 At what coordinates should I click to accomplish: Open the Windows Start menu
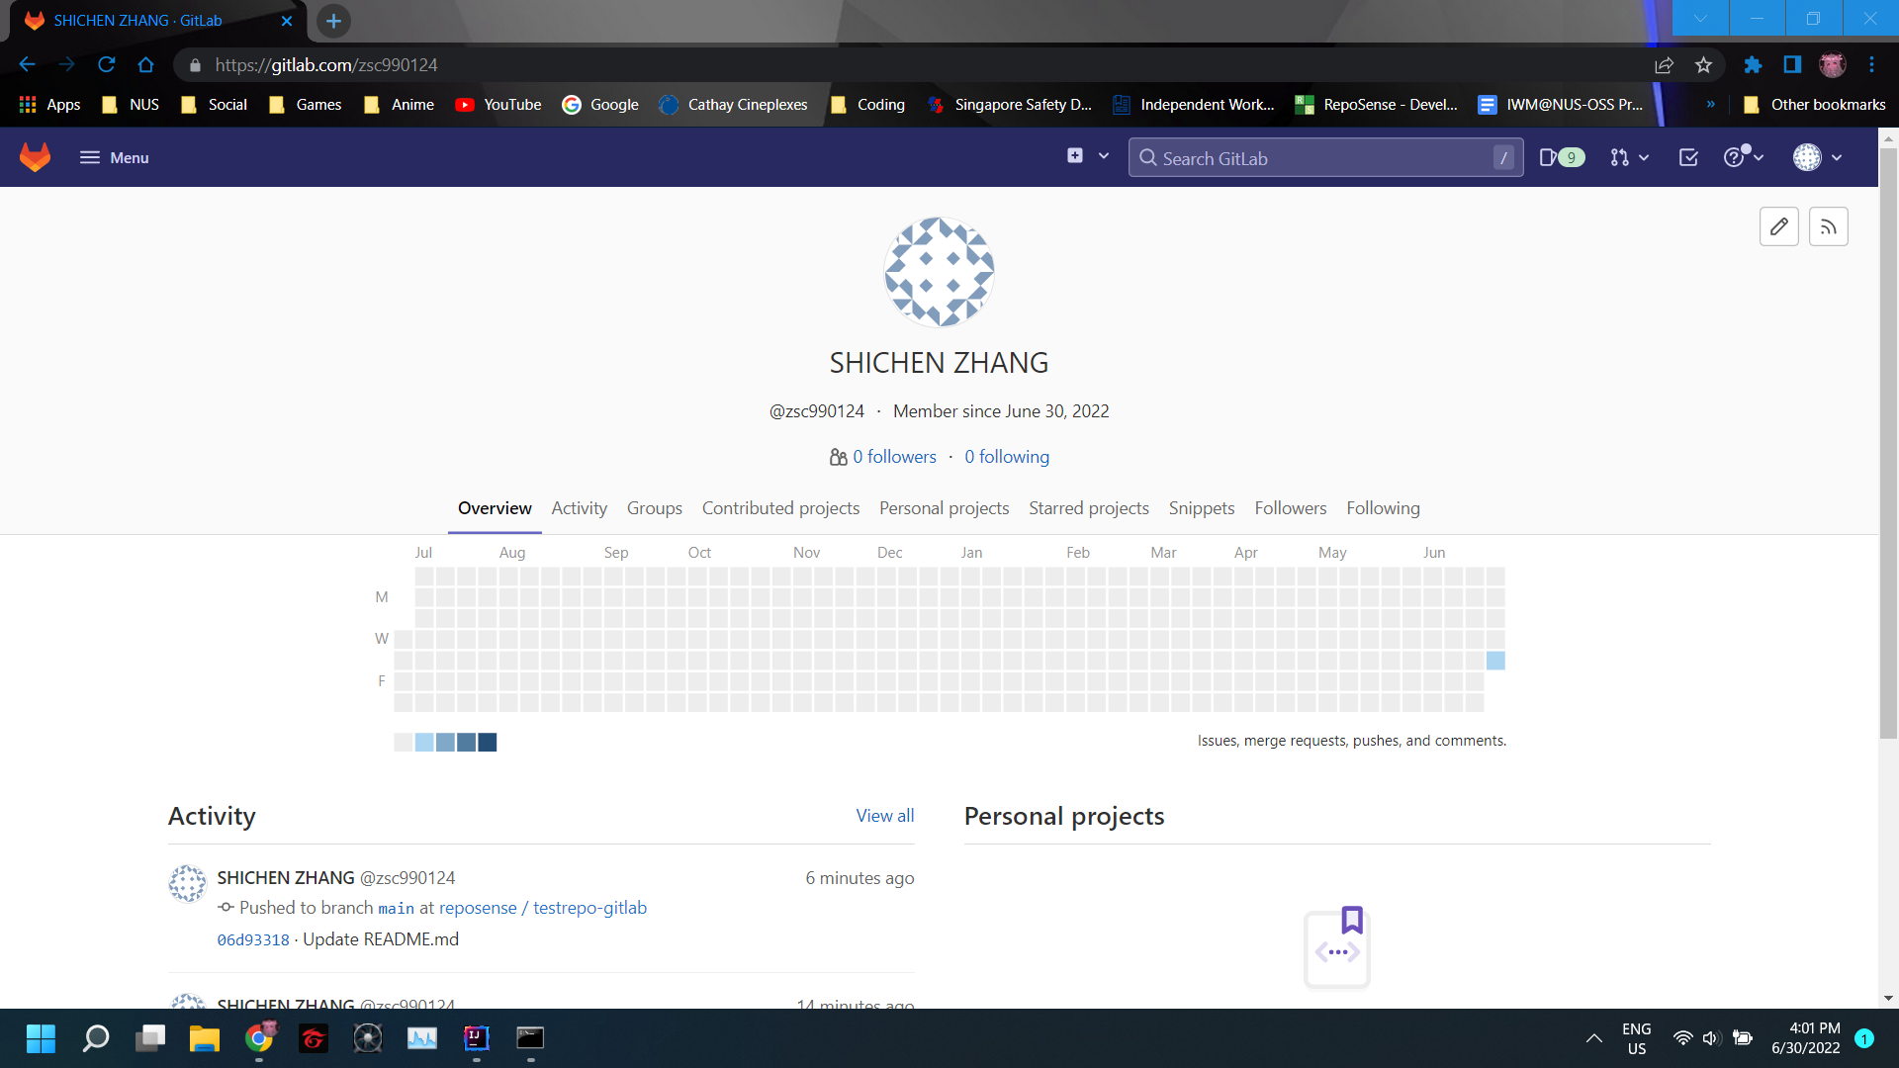[41, 1038]
